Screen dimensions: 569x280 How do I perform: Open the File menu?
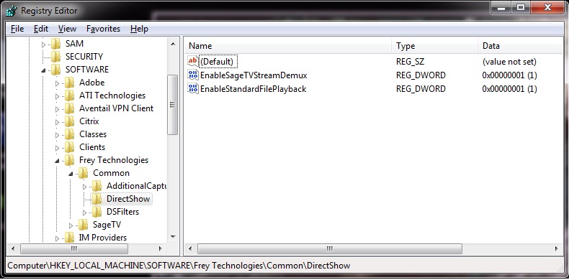[17, 29]
